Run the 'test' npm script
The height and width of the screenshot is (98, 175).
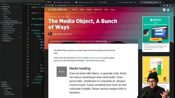click(x=7, y=90)
